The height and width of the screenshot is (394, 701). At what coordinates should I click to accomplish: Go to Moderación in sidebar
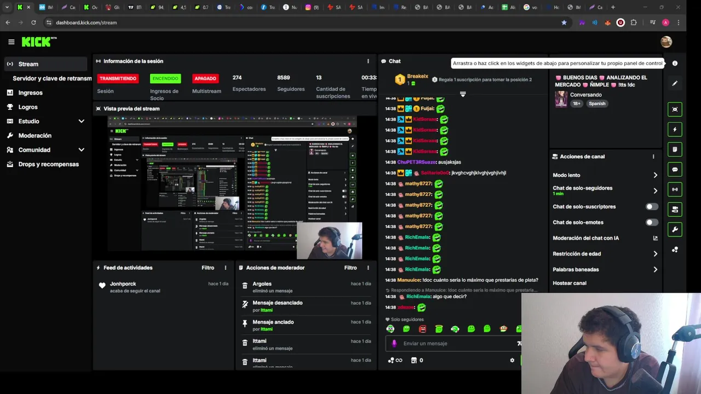click(35, 136)
